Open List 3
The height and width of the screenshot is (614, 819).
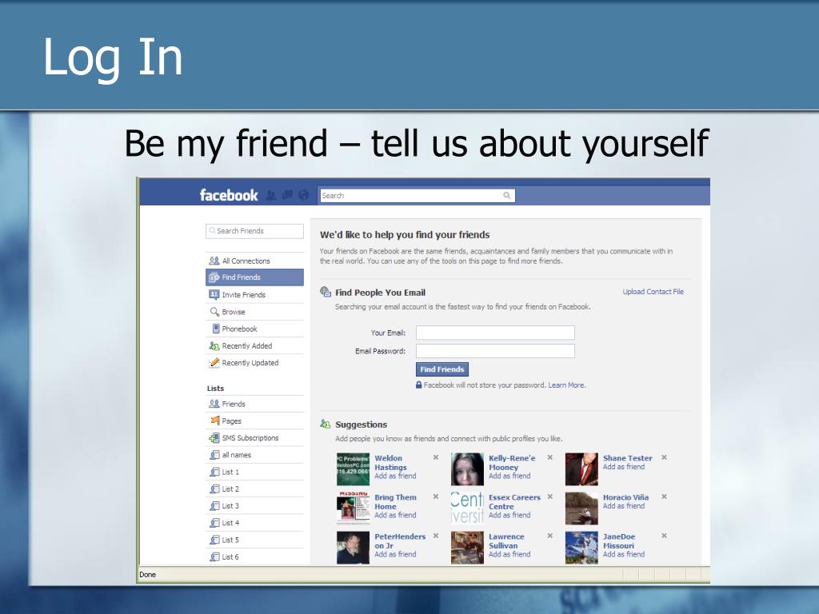click(x=254, y=505)
